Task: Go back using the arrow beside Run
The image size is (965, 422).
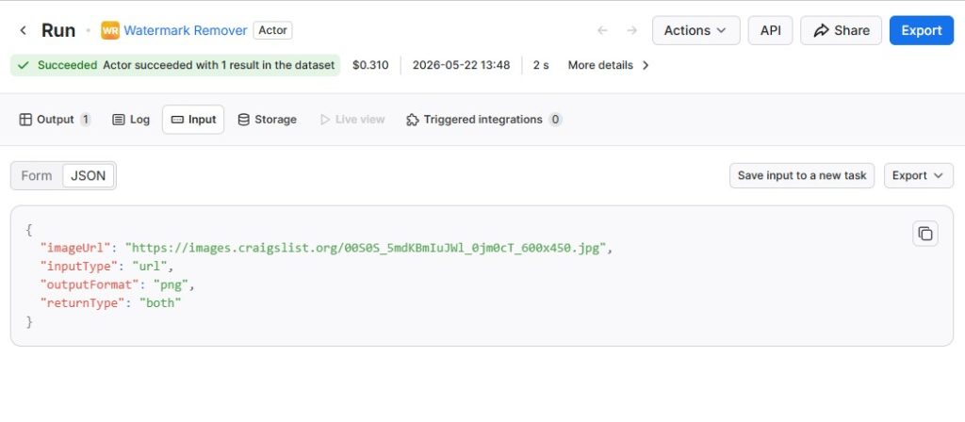Action: coord(23,30)
